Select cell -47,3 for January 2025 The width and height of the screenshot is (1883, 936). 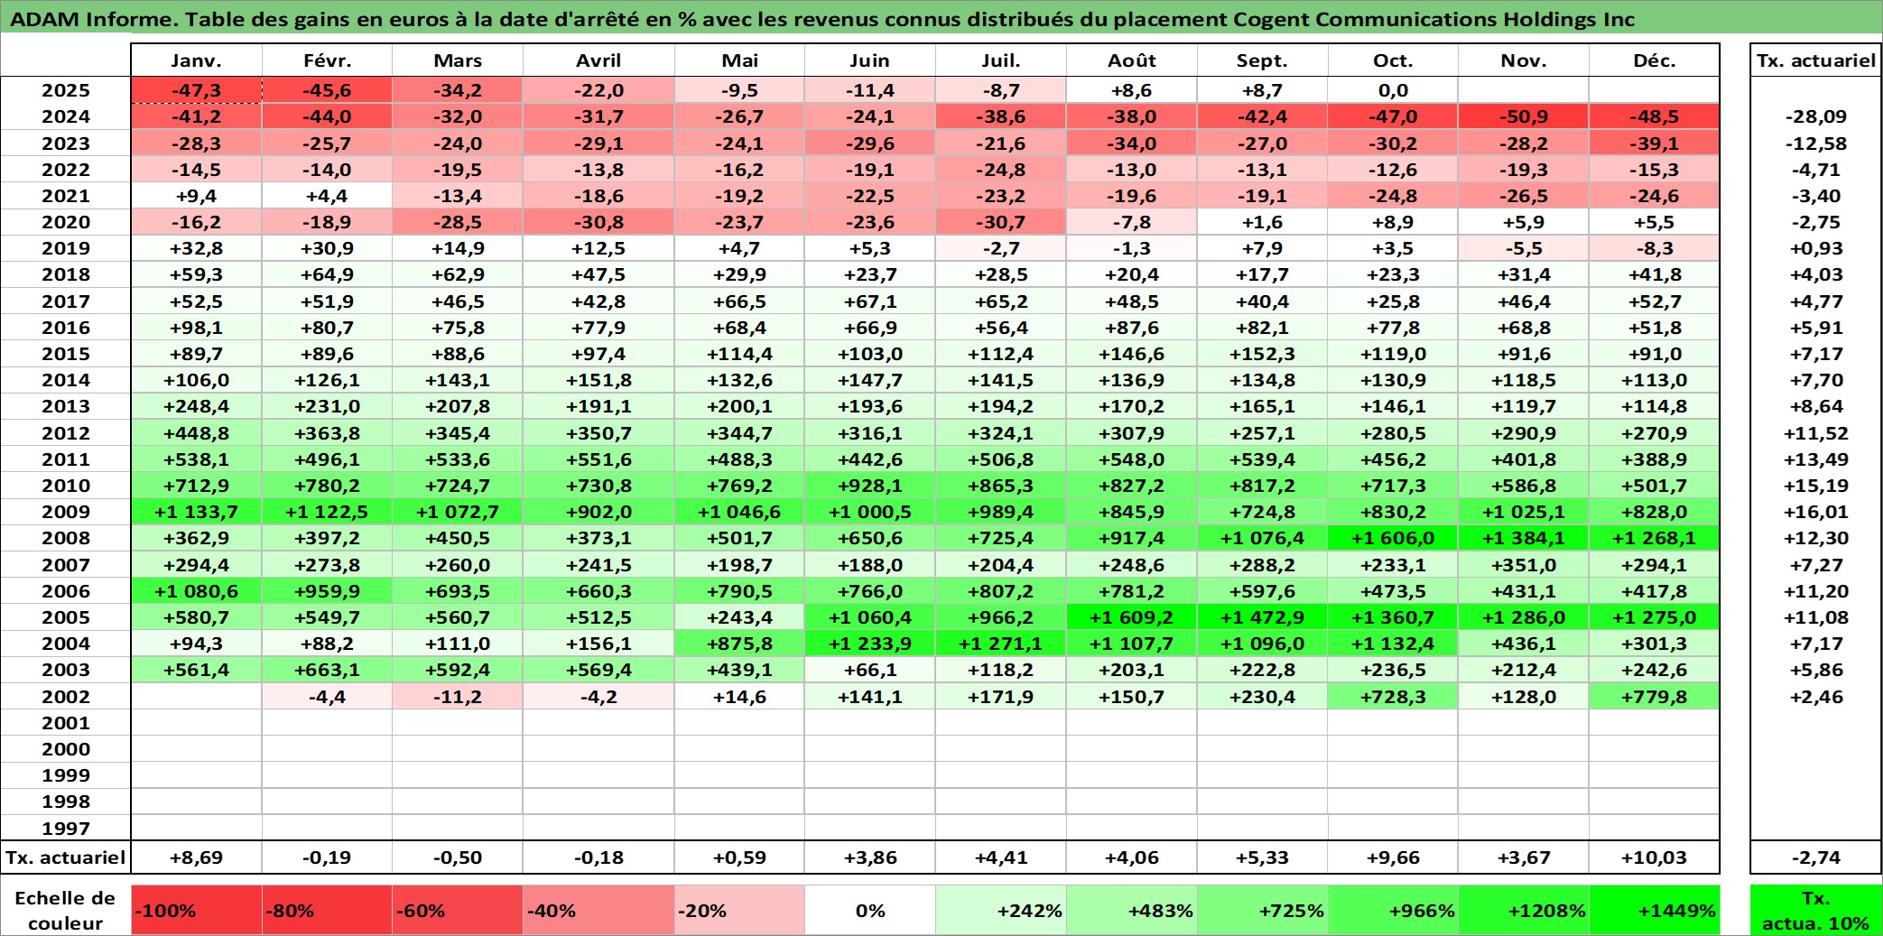pos(197,90)
